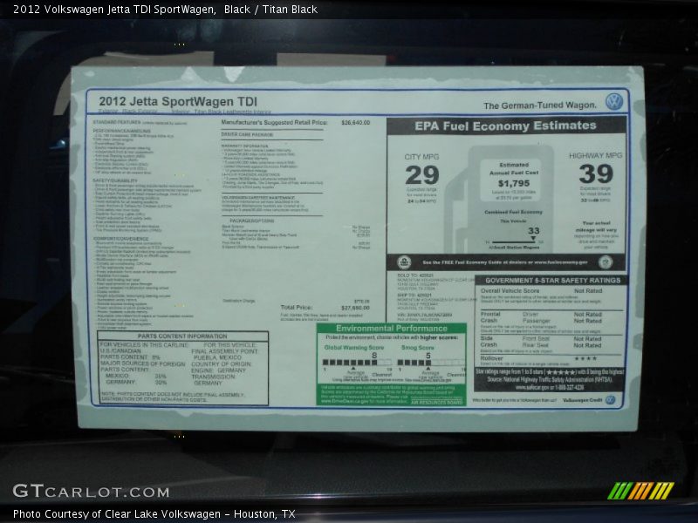This screenshot has width=698, height=523.
Task: Click the Smog Score bar
Action: [430, 363]
